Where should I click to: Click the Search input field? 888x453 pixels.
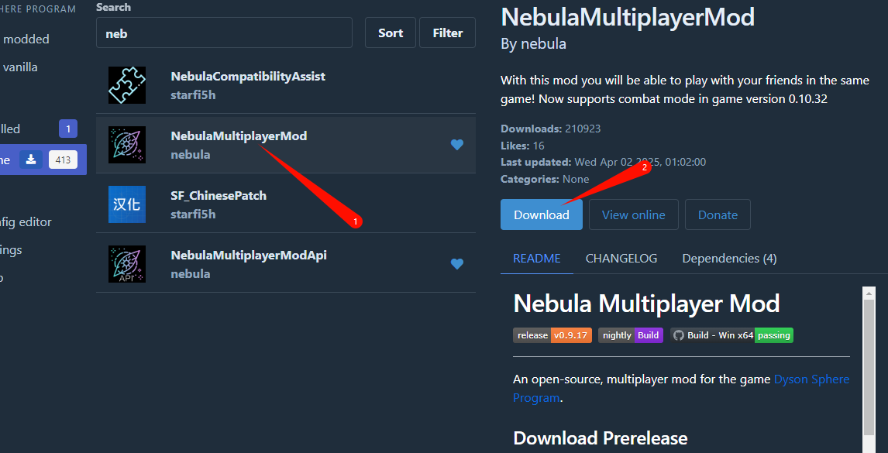point(224,33)
